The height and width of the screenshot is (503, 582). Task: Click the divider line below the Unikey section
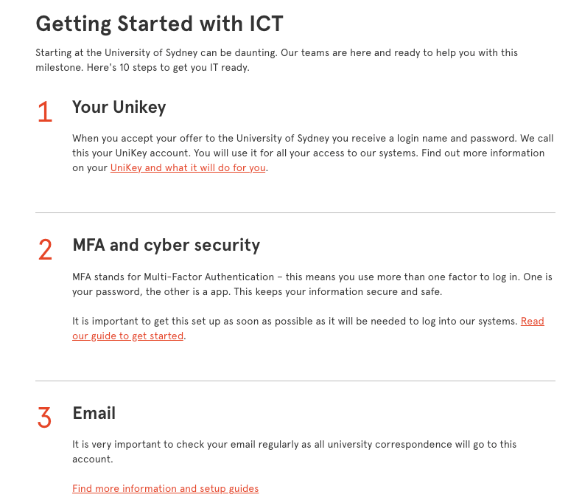[295, 213]
